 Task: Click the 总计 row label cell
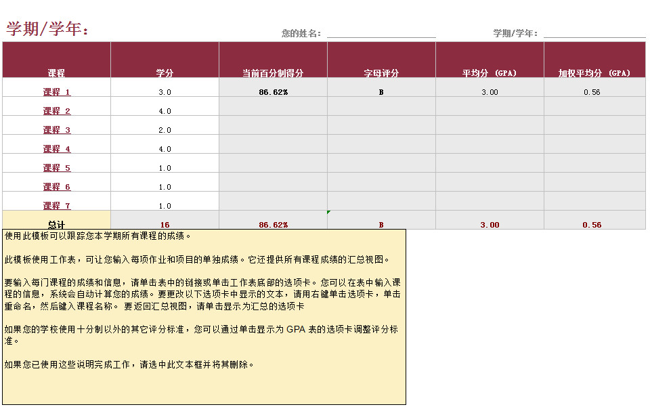pos(56,224)
